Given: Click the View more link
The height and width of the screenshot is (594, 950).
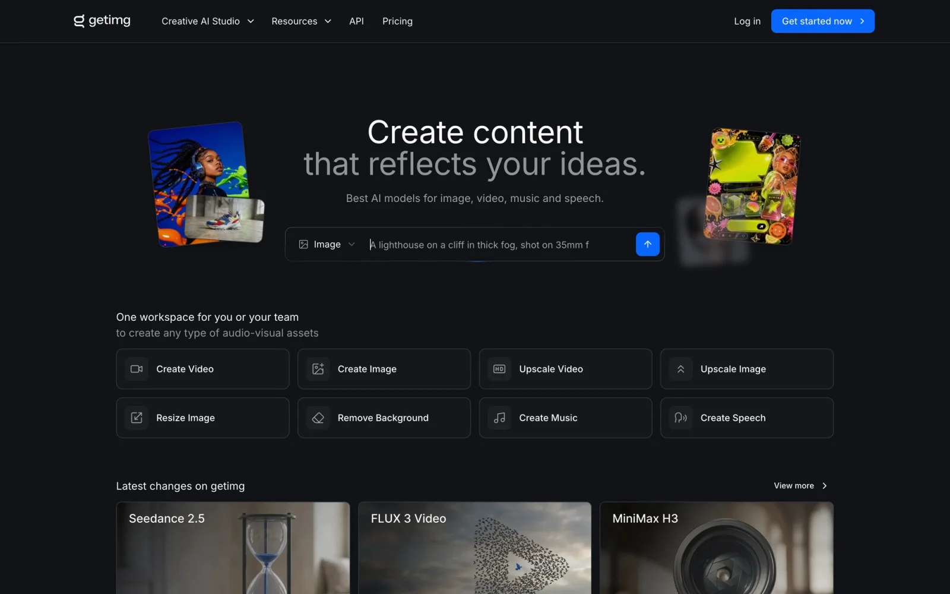Looking at the screenshot, I should coord(800,486).
